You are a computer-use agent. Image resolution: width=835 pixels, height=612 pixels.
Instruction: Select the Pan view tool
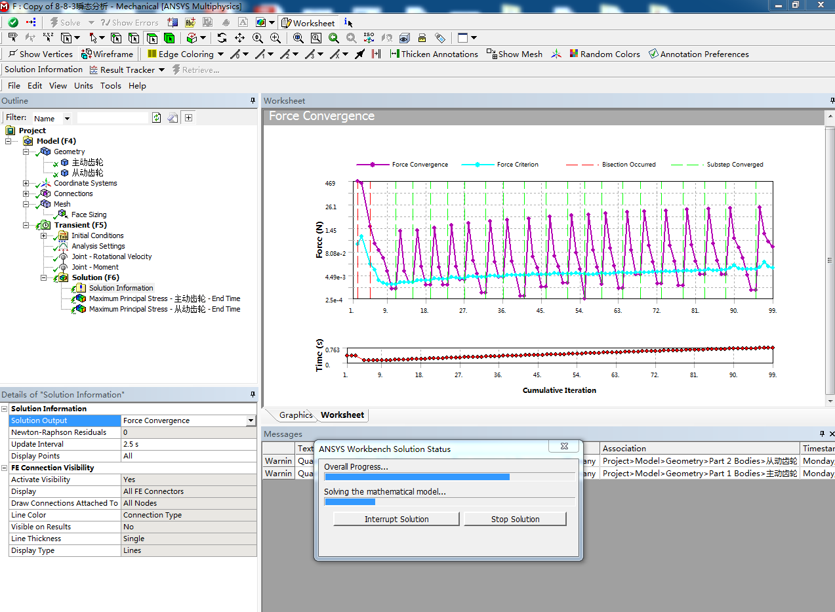pyautogui.click(x=240, y=38)
